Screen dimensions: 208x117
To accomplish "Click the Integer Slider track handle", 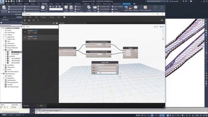I will tap(104, 65).
